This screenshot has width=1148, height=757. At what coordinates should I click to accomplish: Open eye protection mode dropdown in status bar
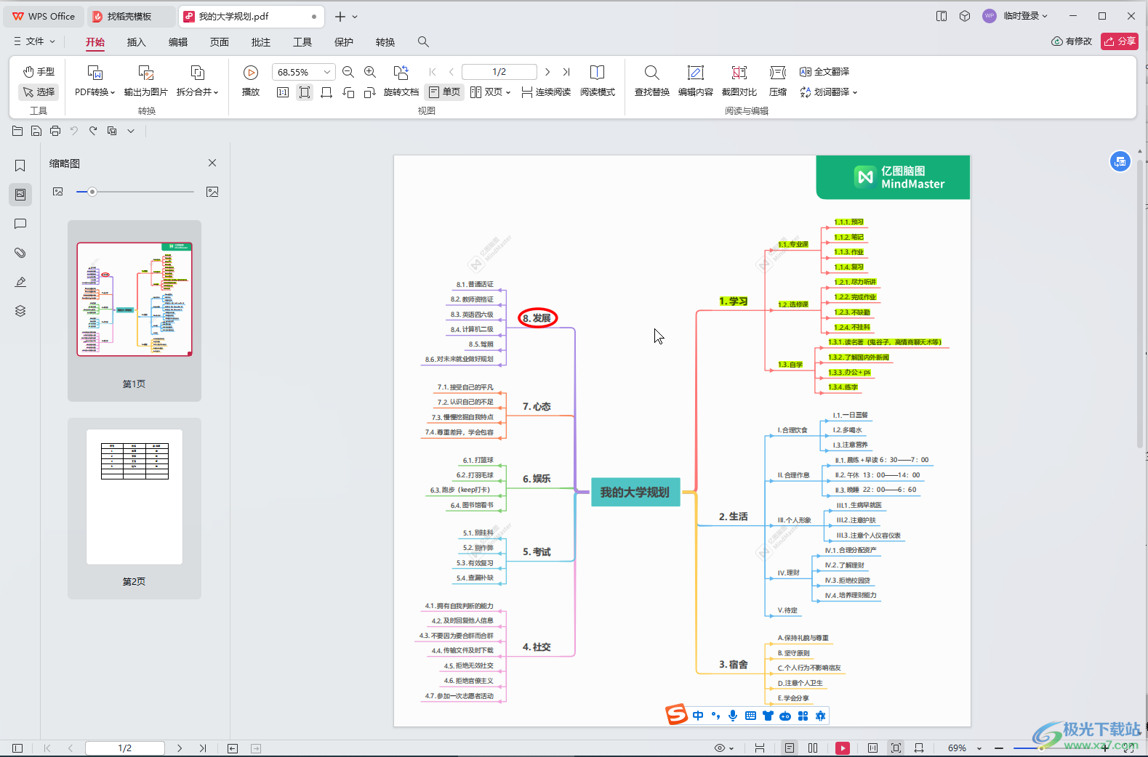pos(724,748)
